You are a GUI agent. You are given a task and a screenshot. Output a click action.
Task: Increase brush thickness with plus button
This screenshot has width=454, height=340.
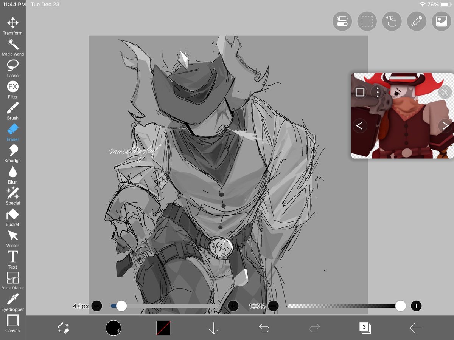233,306
